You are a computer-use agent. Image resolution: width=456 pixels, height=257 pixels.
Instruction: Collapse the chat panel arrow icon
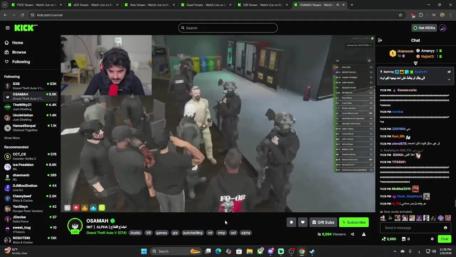point(380,40)
